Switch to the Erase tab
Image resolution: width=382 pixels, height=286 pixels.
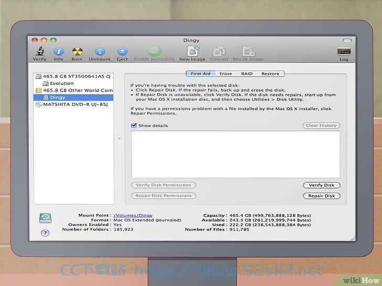coord(226,74)
